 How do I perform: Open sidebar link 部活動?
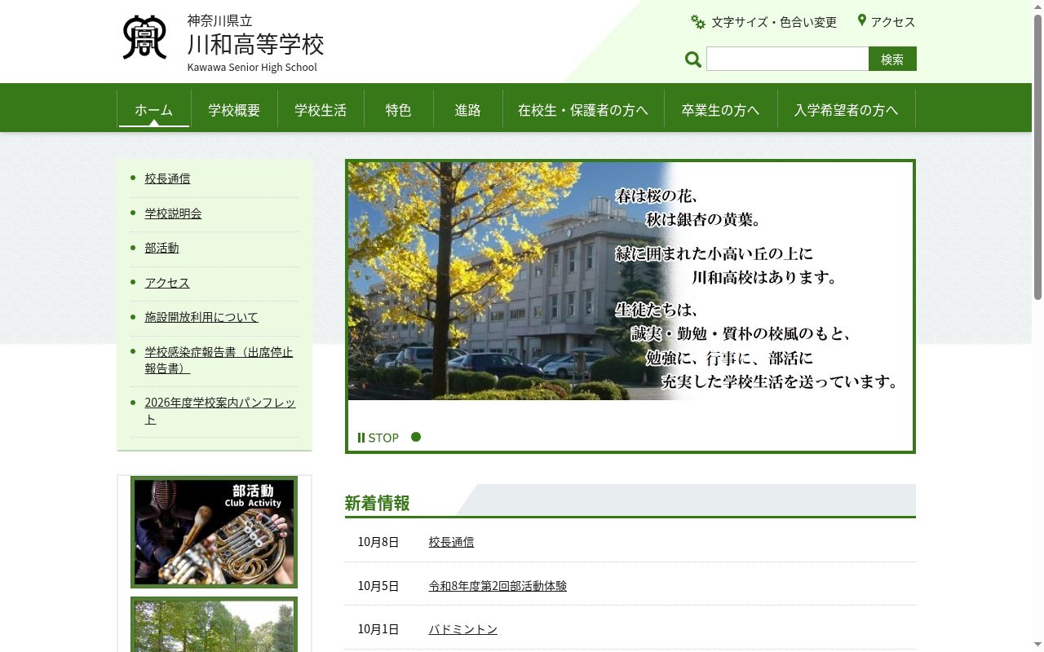(x=161, y=248)
